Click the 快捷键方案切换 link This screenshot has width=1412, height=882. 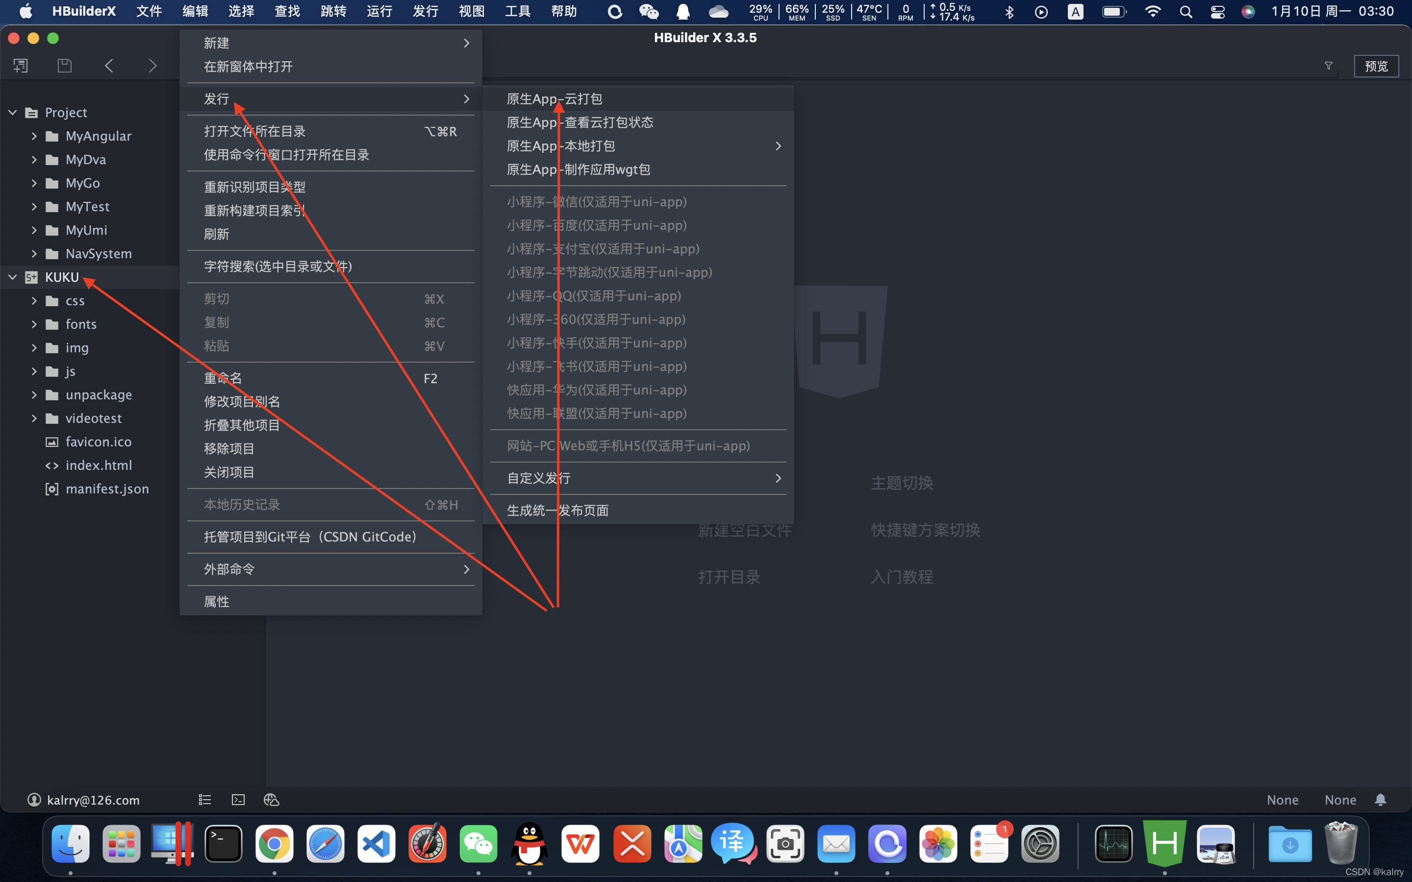(x=925, y=530)
